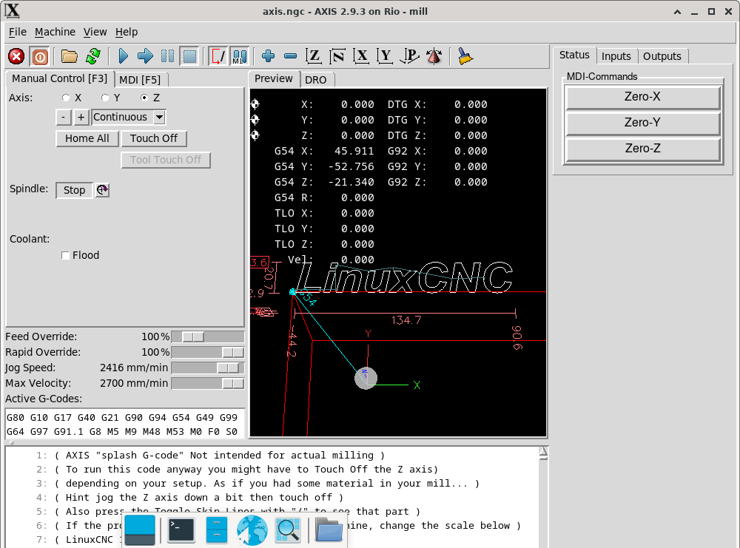Viewport: 740px width, 548px height.
Task: Reload the current file
Action: click(x=93, y=57)
